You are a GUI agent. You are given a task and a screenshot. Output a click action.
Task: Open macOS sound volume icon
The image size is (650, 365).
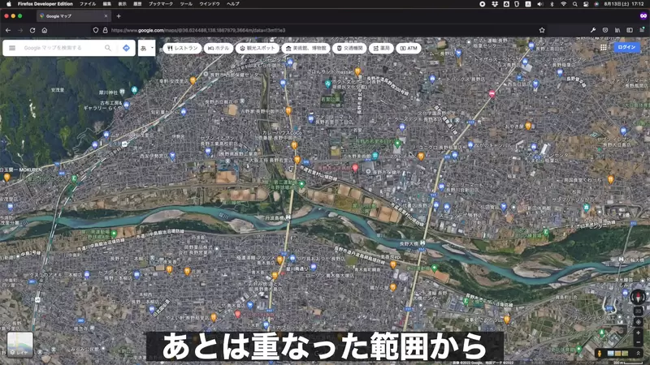pos(539,4)
